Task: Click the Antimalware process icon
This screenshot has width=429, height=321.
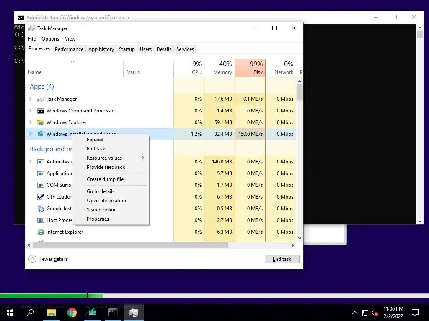Action: tap(41, 162)
